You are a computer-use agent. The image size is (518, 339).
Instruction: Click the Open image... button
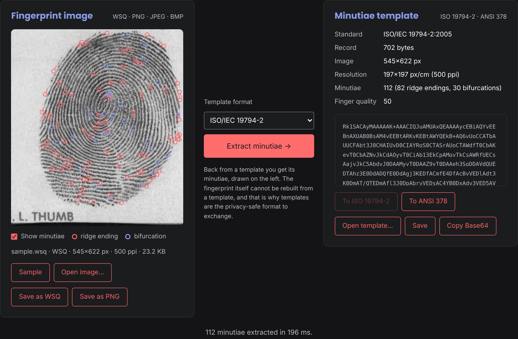[x=83, y=272]
